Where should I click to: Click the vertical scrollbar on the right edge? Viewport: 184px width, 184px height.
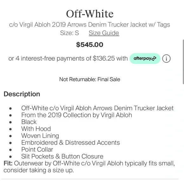(x=183, y=62)
